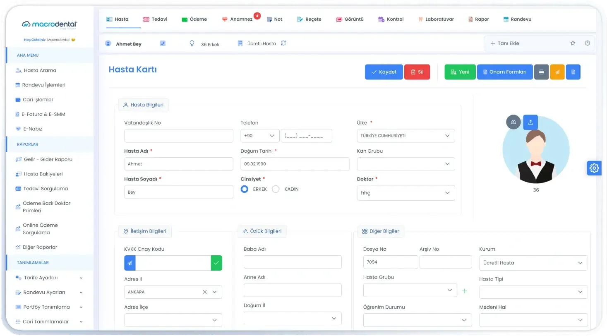Viewport: 607px width, 336px height.
Task: Click the green KVKK confirm checkmark
Action: click(216, 263)
